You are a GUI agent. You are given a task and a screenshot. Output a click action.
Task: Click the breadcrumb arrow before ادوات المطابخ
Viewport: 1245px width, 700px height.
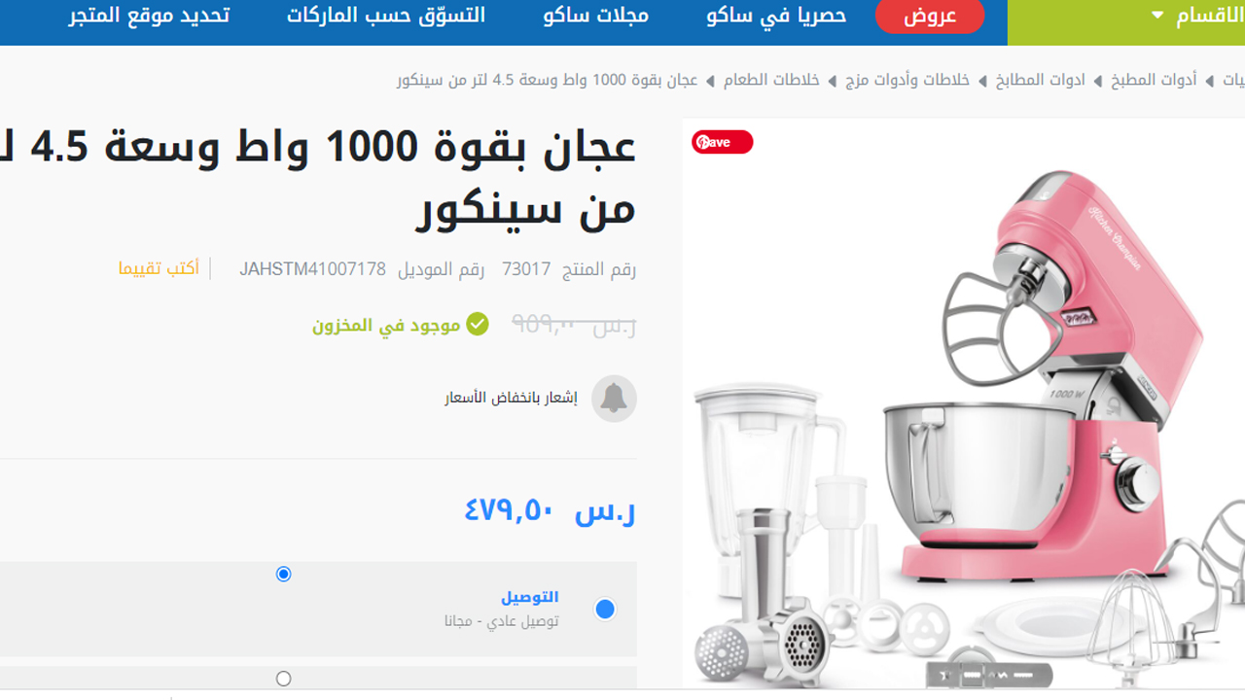[1098, 81]
